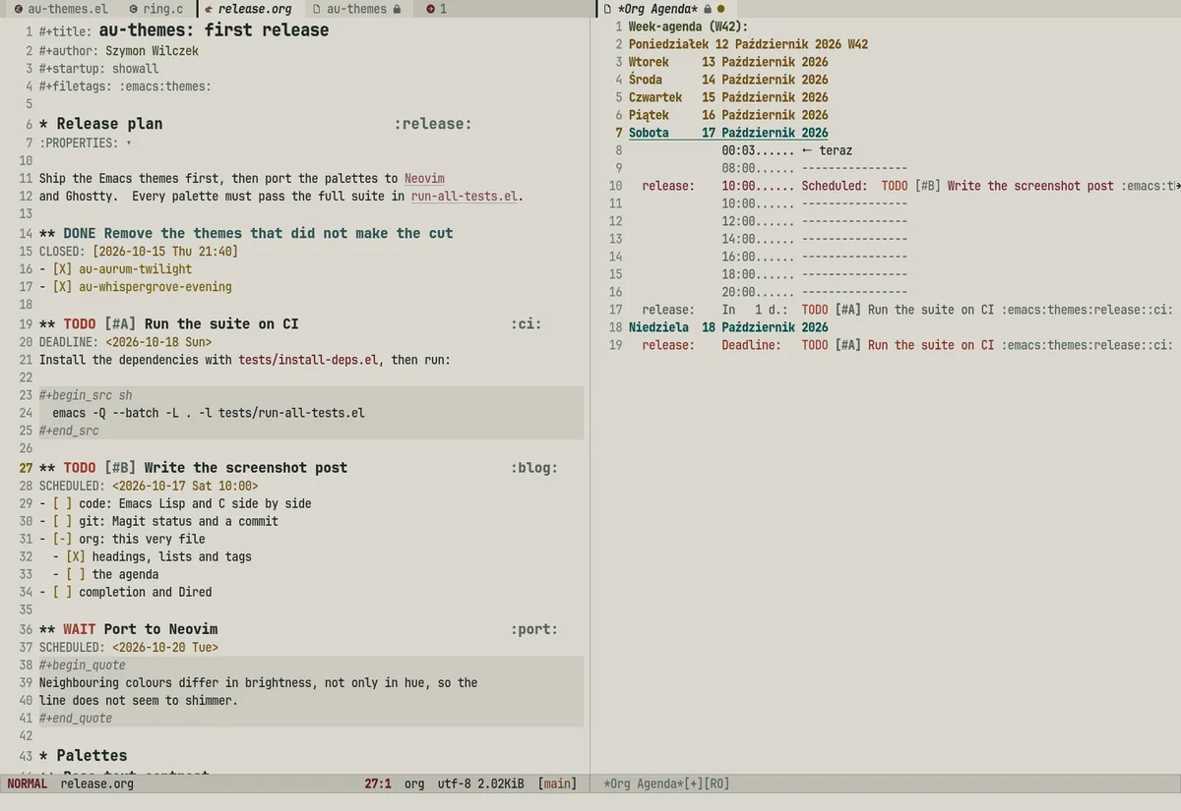1181x811 pixels.
Task: Click the [main] branch indicator in status line
Action: point(557,783)
